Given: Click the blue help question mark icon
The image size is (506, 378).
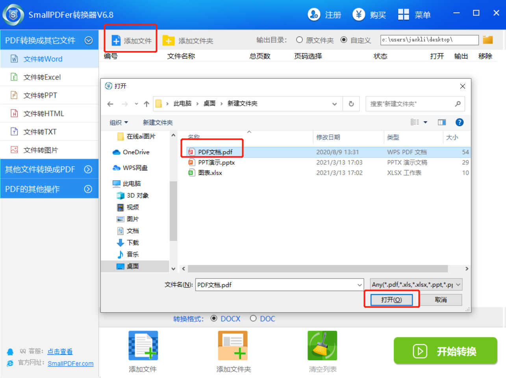Looking at the screenshot, I should click(460, 122).
